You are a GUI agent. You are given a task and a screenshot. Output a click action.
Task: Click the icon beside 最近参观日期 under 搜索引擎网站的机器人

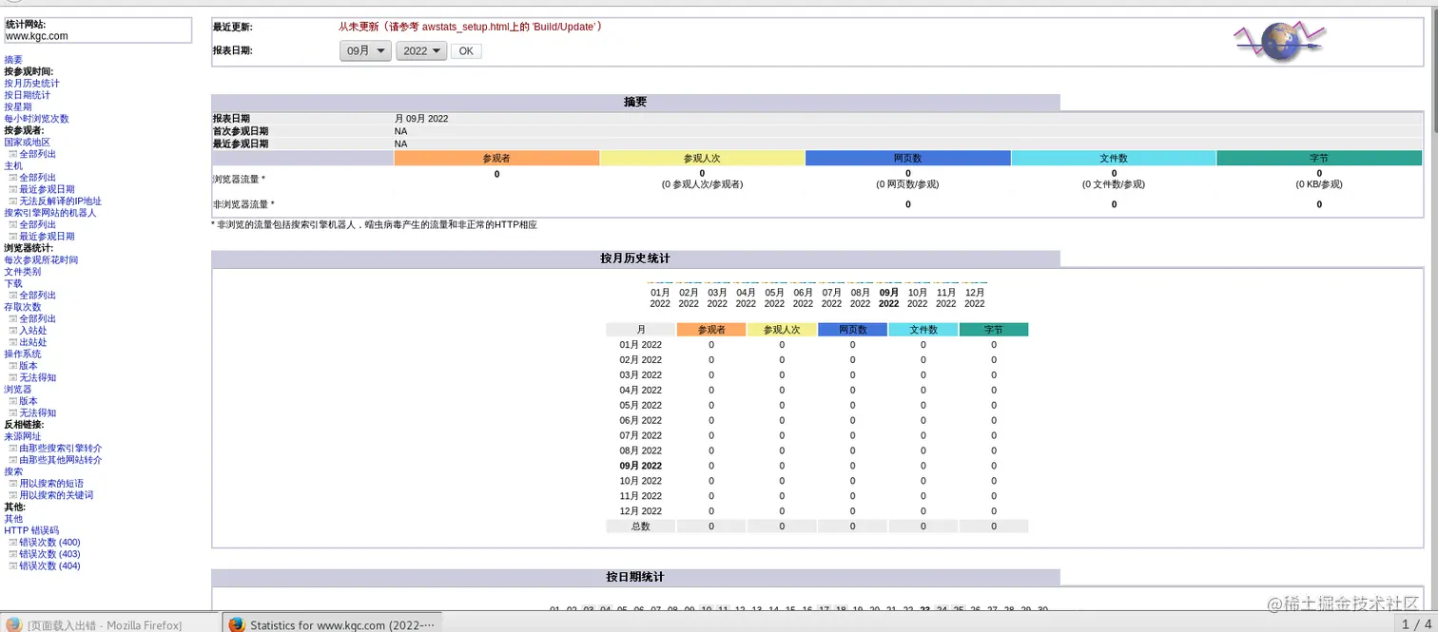click(13, 237)
